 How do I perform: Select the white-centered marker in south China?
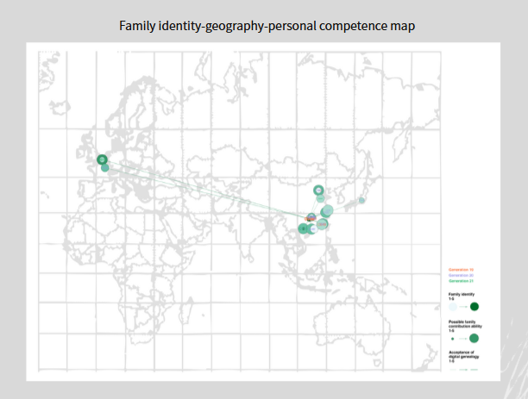pyautogui.click(x=315, y=229)
